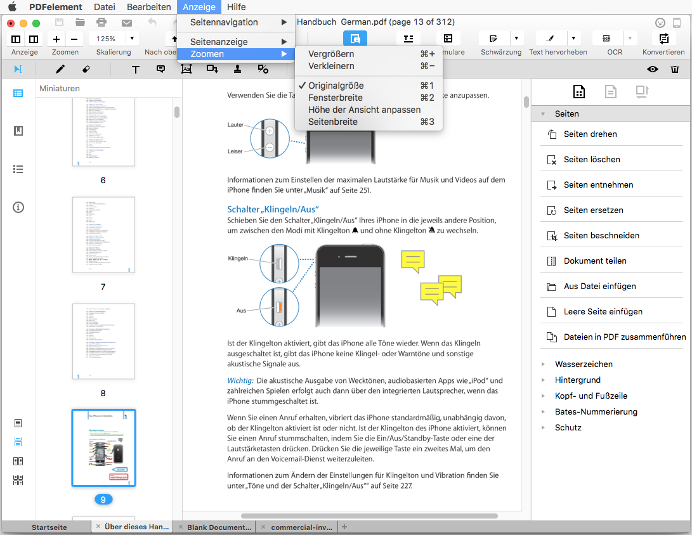Click the Konvertieren convert icon

(663, 39)
